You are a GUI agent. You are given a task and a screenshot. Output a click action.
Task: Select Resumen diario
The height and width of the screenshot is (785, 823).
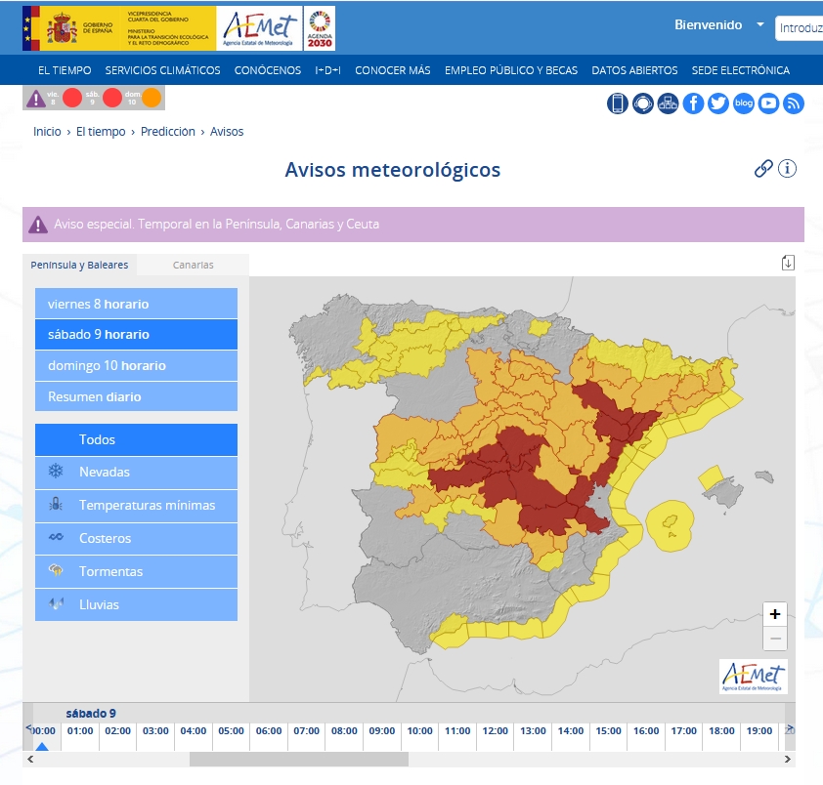136,396
